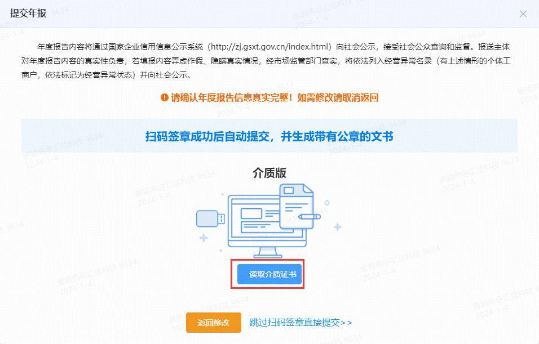Open the 跳过扫码签章直接提交 link

pos(301,323)
